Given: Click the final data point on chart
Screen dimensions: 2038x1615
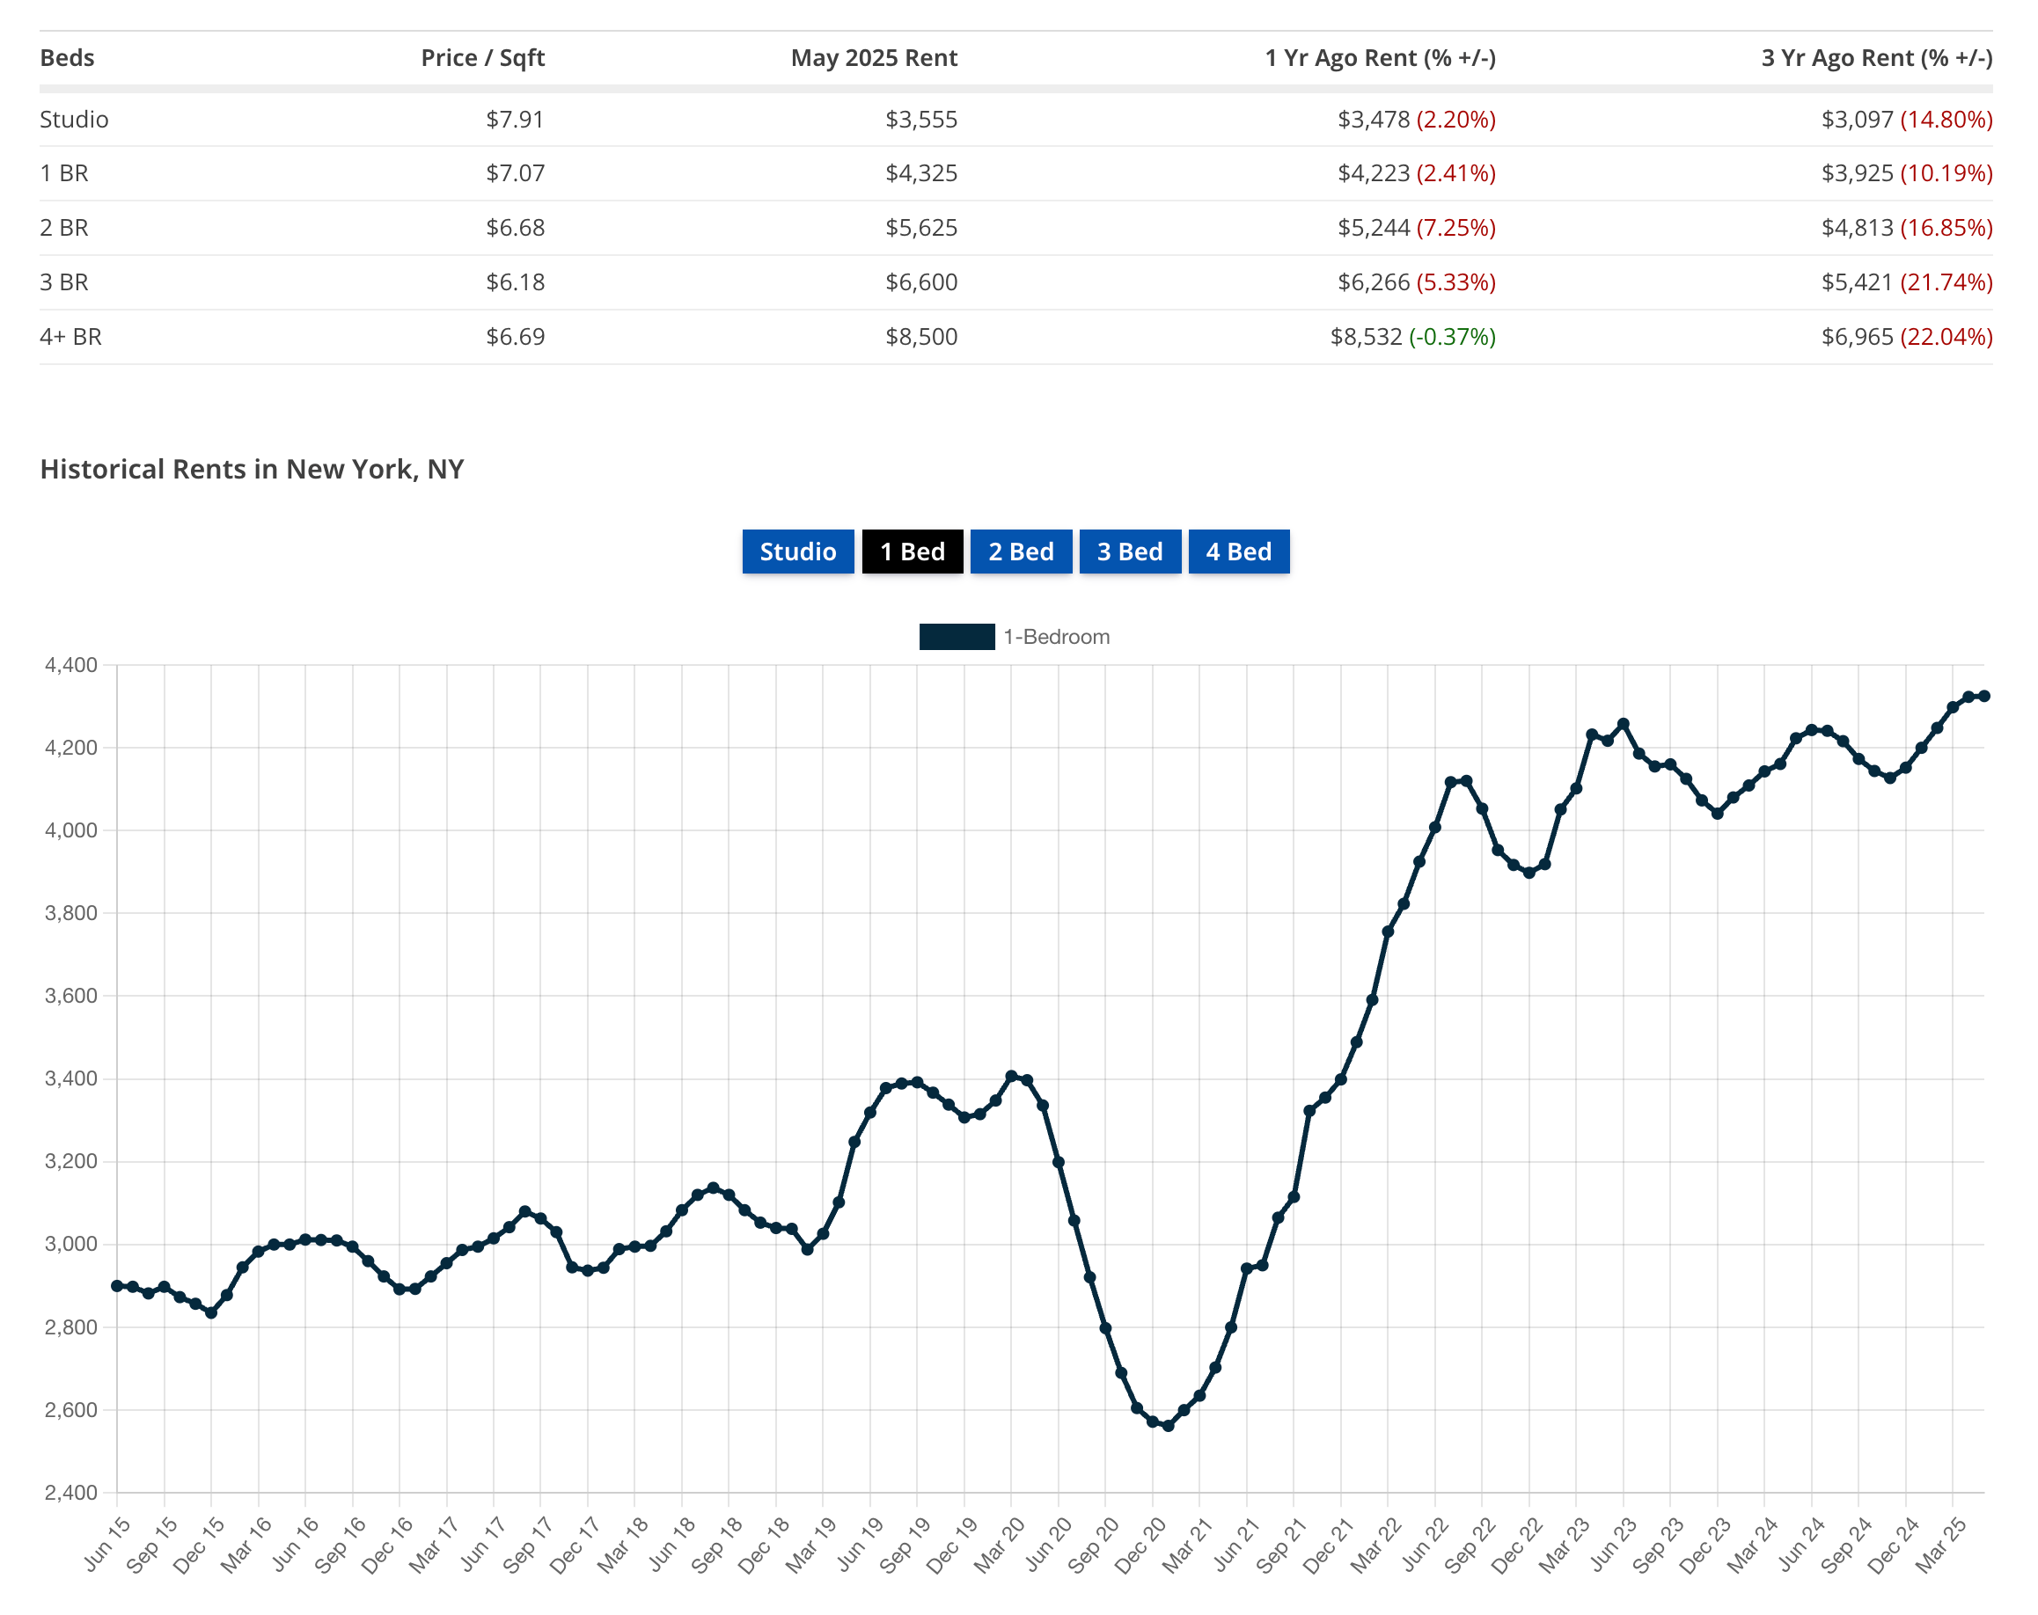Looking at the screenshot, I should pos(1984,697).
